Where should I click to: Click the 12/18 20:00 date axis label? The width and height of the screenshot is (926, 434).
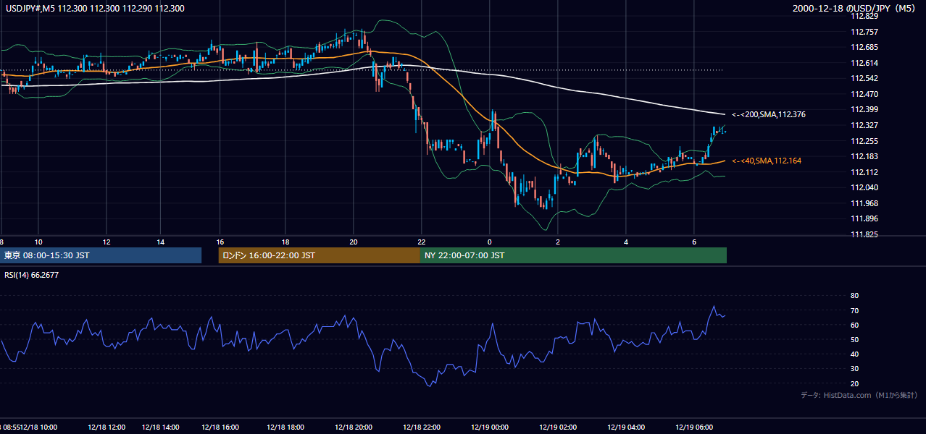click(353, 427)
